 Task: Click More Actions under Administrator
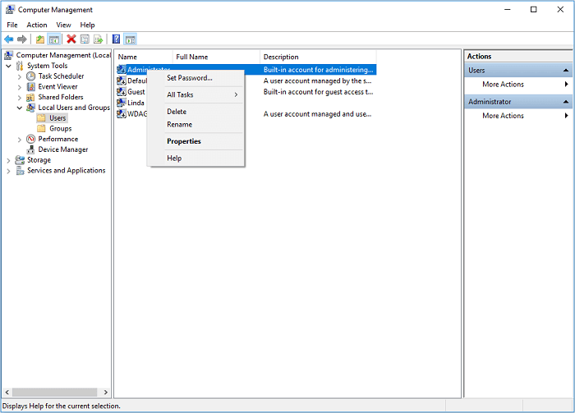503,116
